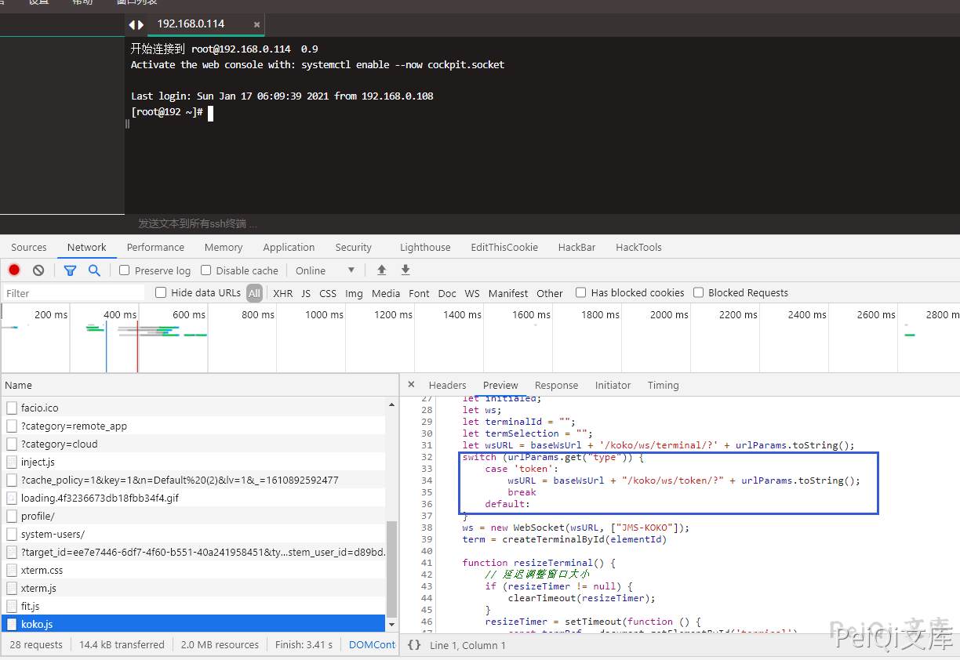Viewport: 960px width, 660px height.
Task: Enable the Preserve log checkbox
Action: pos(125,270)
